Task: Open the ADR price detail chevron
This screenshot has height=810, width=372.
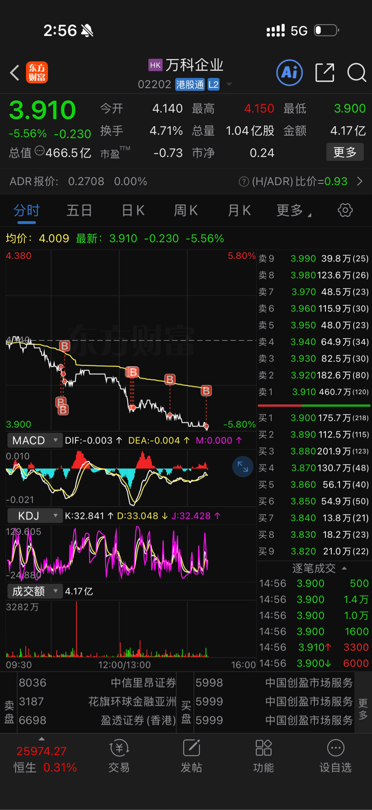Action: pyautogui.click(x=360, y=181)
